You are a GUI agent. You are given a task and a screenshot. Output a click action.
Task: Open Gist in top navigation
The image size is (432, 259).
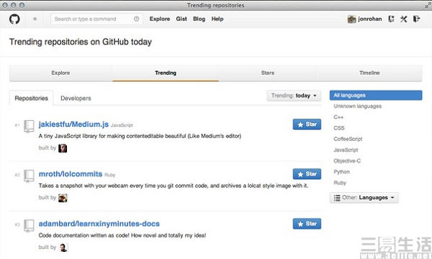(x=181, y=19)
